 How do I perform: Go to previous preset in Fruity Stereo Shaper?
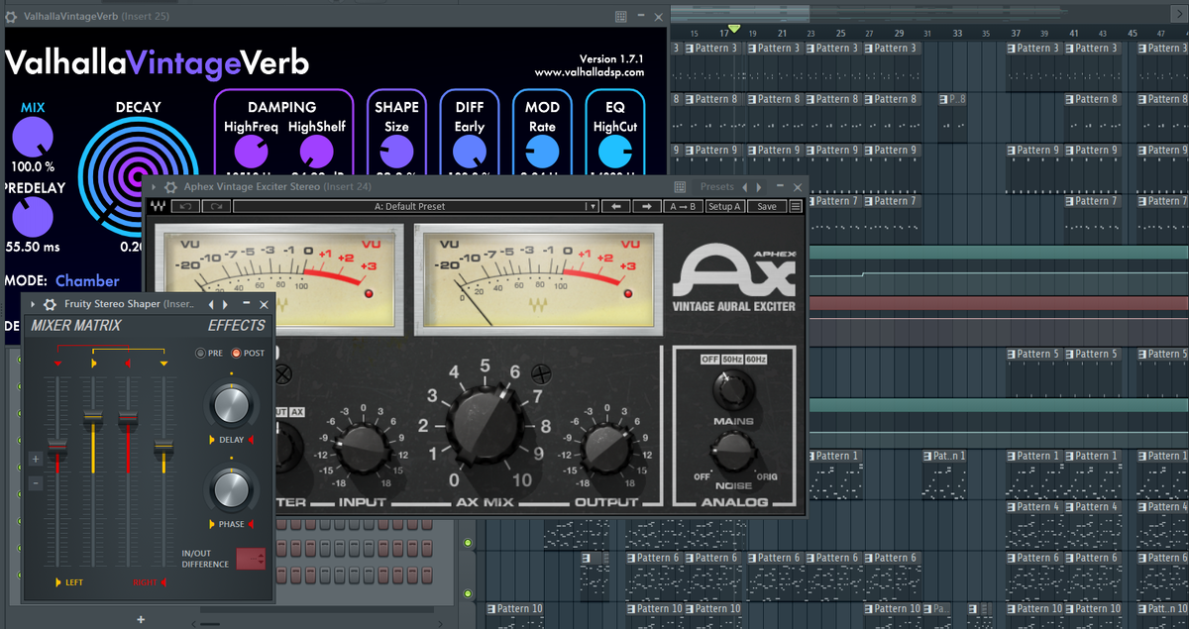(210, 304)
